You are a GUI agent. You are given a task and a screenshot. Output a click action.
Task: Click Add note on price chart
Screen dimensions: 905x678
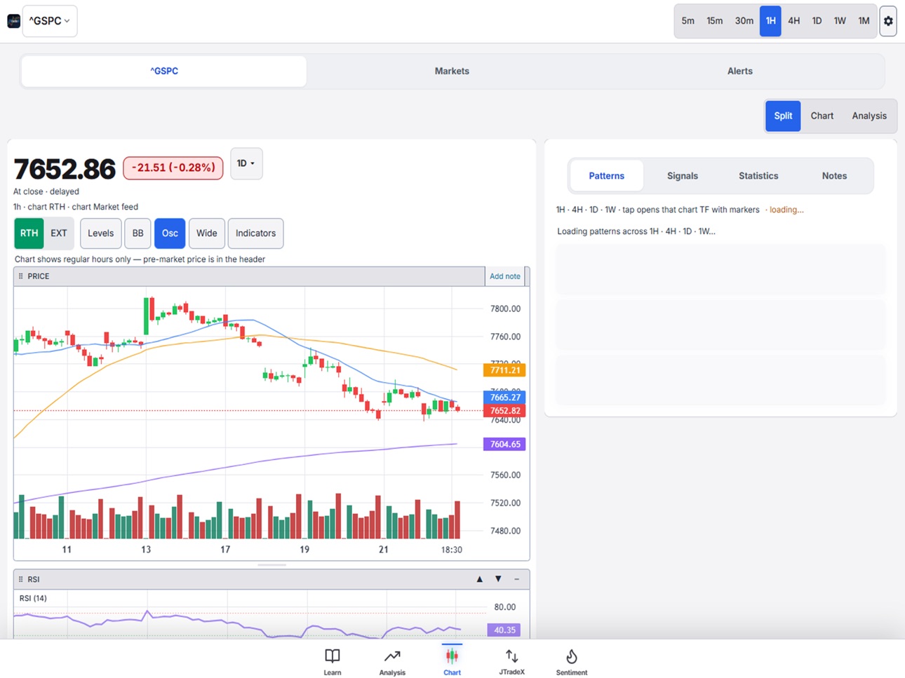click(x=505, y=276)
